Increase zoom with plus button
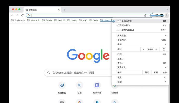The height and width of the screenshot is (103, 179). (x=156, y=49)
